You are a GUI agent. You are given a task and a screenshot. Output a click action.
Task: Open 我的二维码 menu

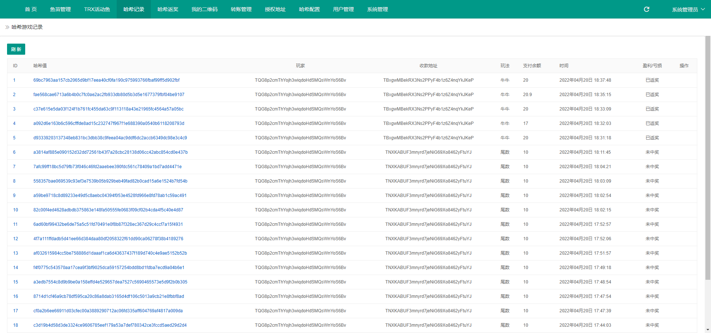[205, 9]
